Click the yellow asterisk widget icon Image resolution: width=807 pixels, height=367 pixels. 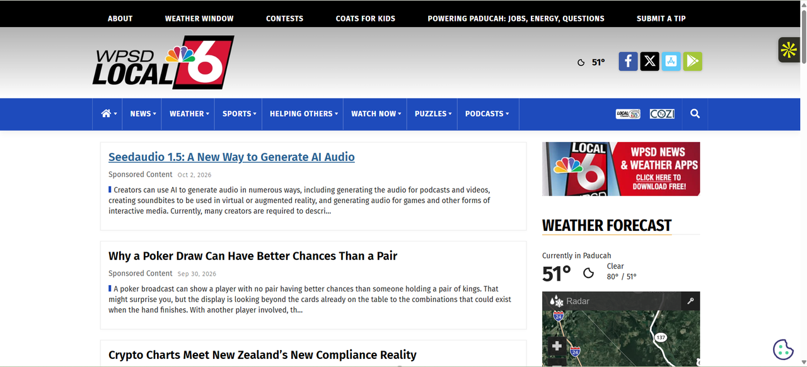[x=789, y=50]
